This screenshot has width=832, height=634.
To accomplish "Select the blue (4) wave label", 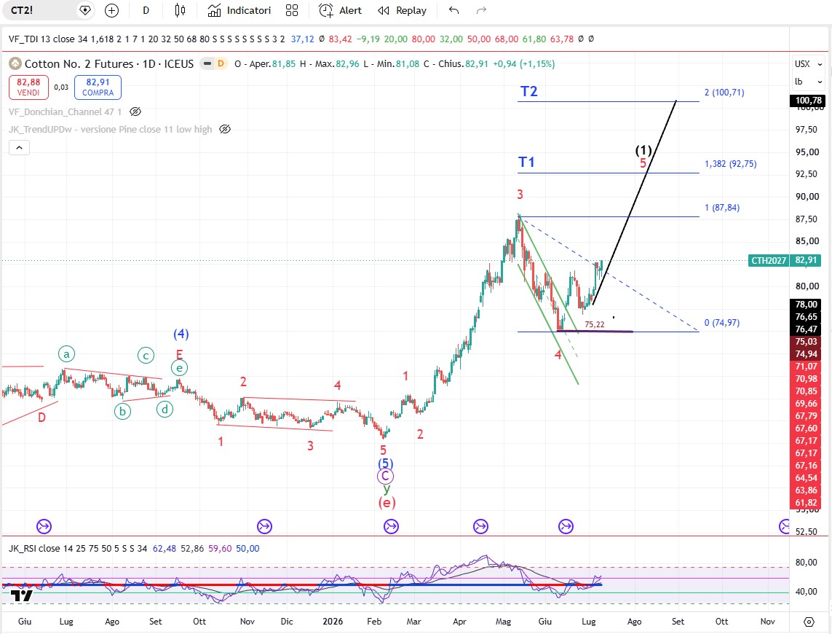I will click(181, 334).
